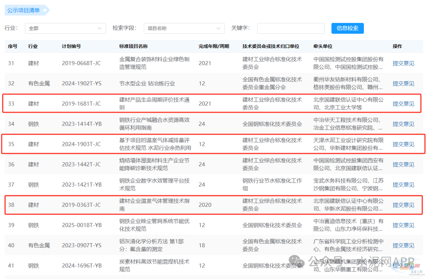428x279 pixels.
Task: Click 提交意见 link for row 40
Action: point(403,245)
